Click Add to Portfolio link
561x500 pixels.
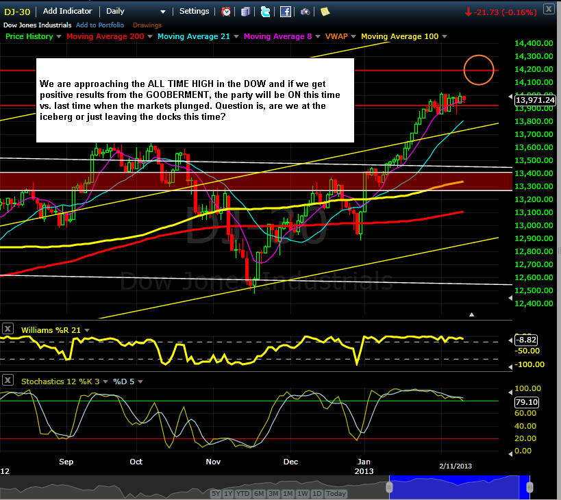[100, 25]
